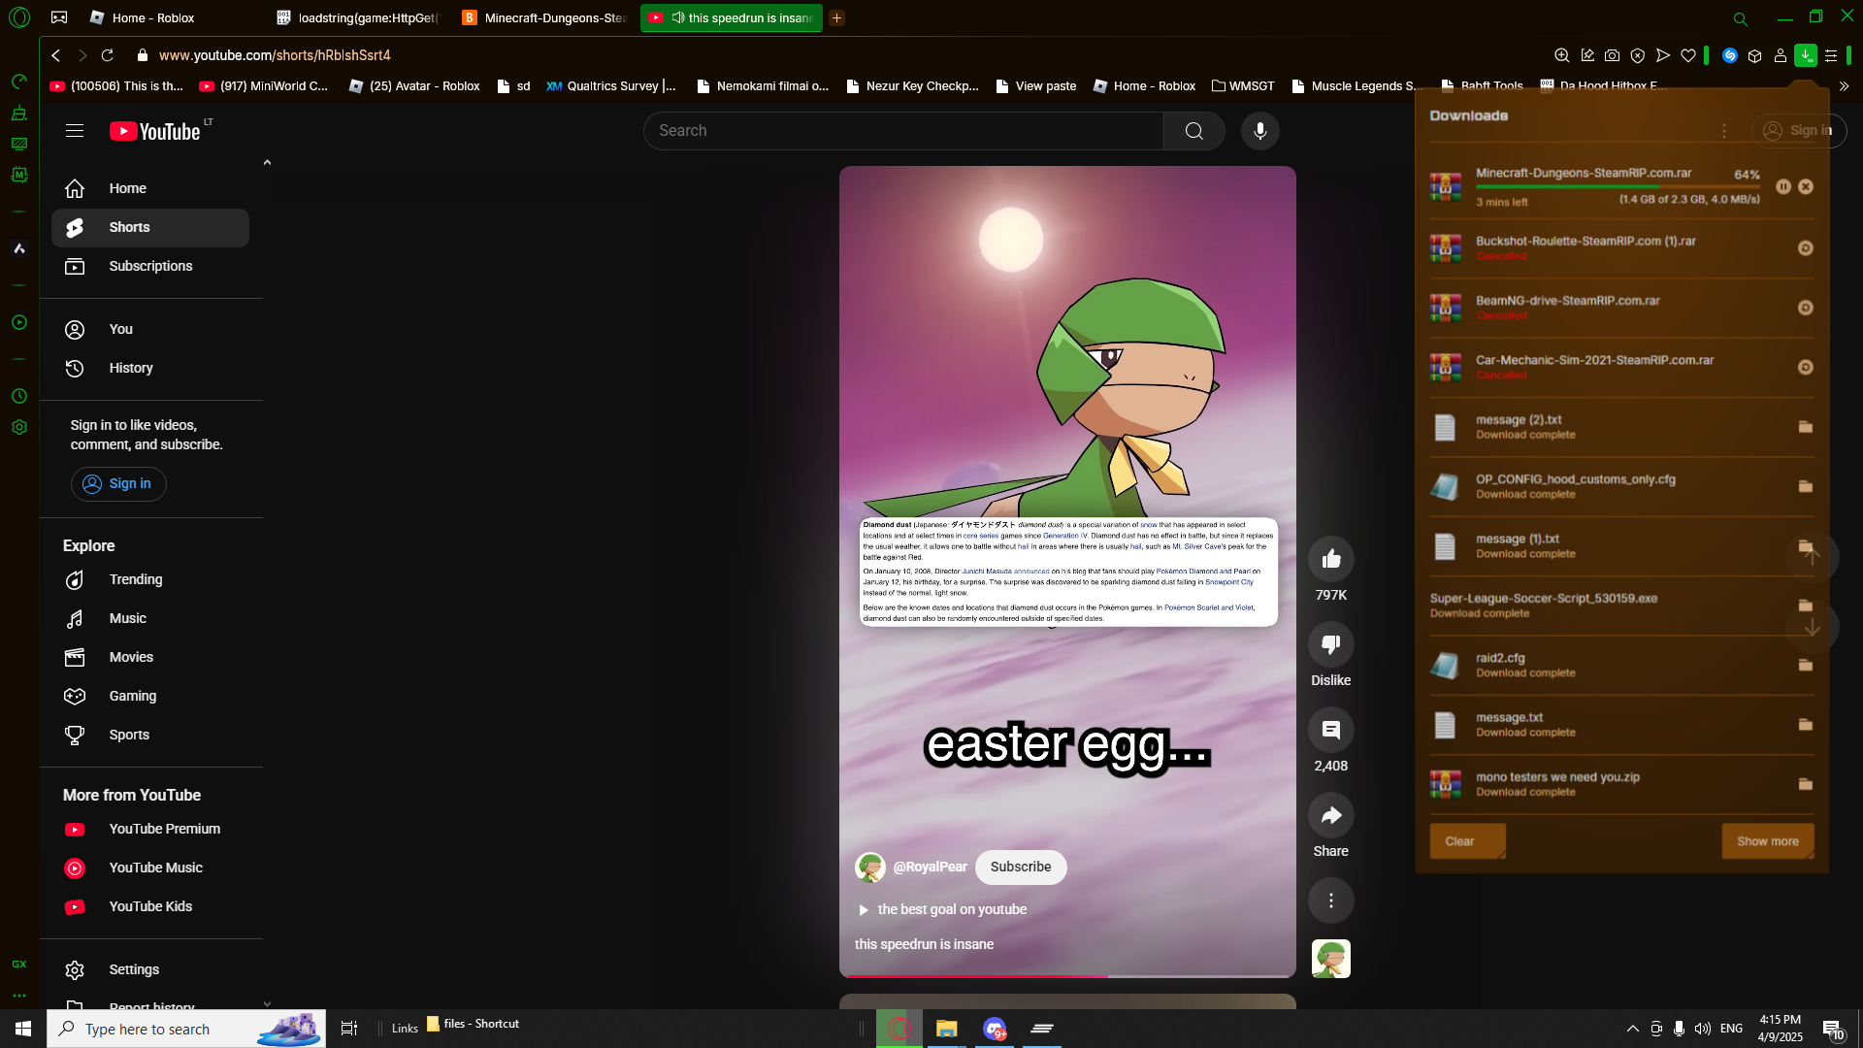
Task: Switch to the loadstring(game:HttpGet tab
Action: tap(359, 17)
